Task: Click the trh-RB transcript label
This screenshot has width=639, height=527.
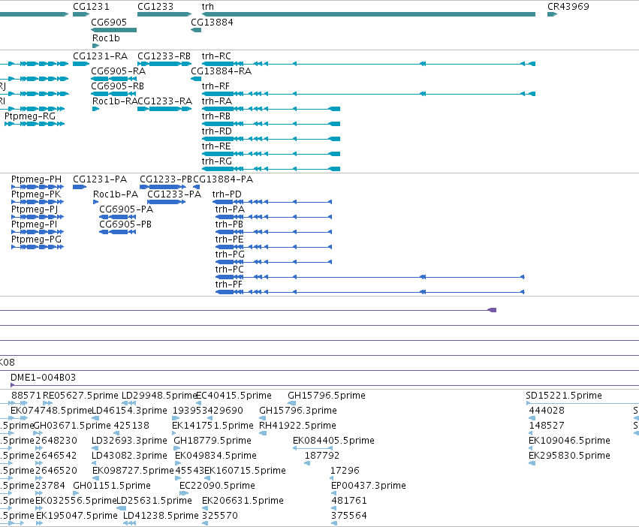Action: coord(216,116)
